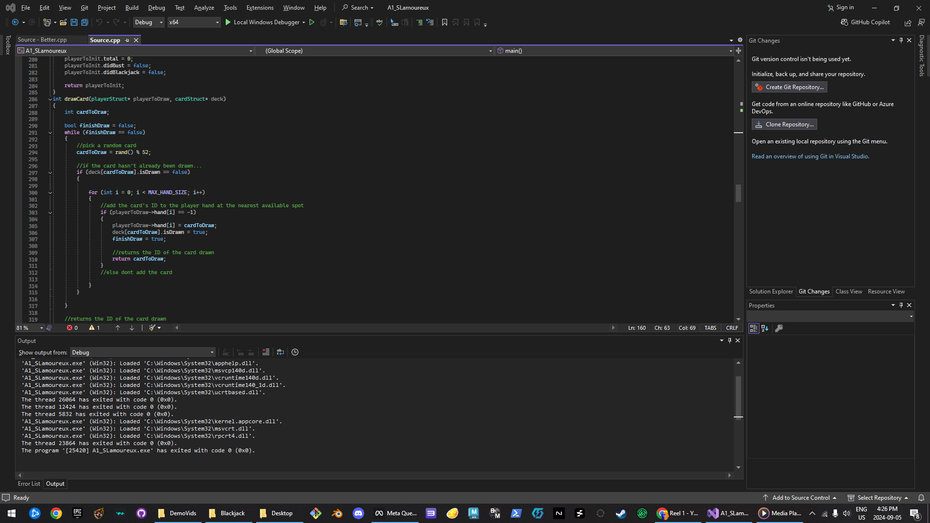This screenshot has width=930, height=523.
Task: Click the bookmark icon in the toolbar
Action: tap(445, 22)
